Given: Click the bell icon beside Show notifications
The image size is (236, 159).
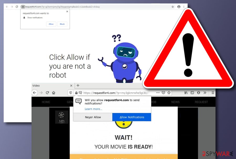Looking at the screenshot, I should [24, 18].
